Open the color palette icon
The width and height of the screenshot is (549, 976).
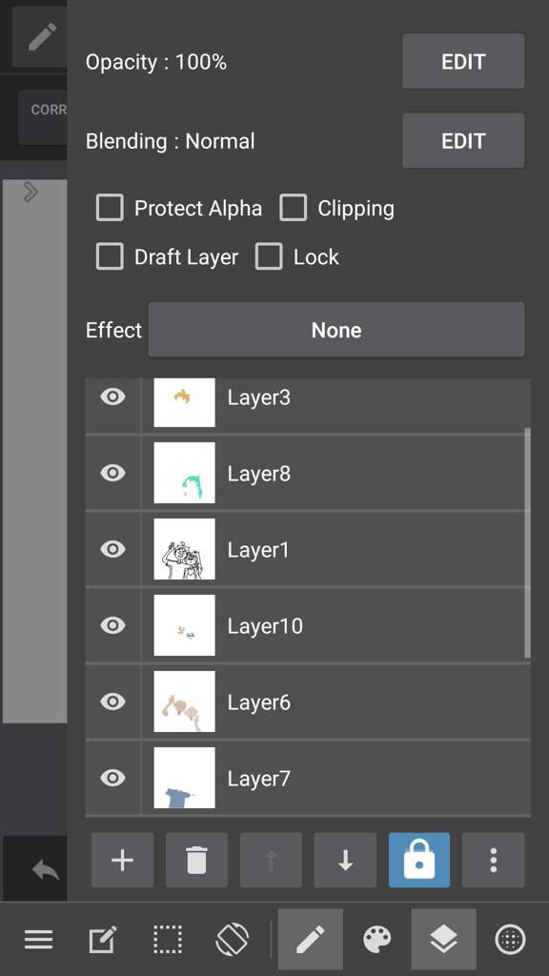pos(377,939)
